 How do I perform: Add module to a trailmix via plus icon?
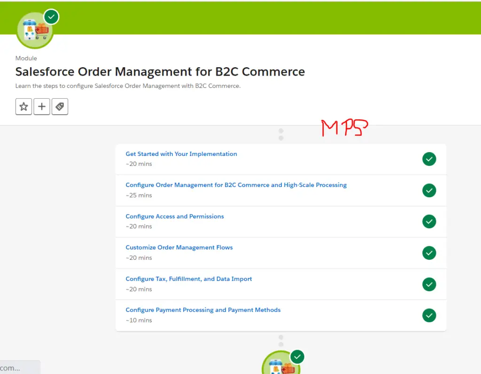pos(41,107)
